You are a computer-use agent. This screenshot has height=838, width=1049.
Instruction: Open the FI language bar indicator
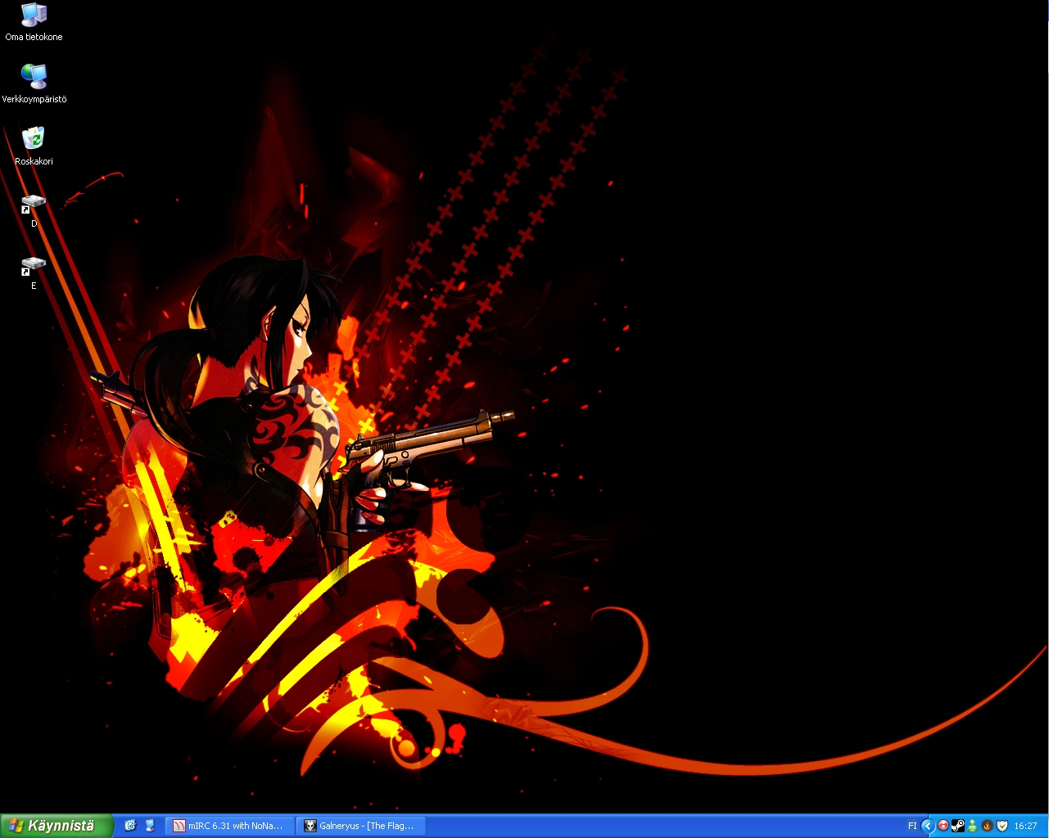(x=912, y=826)
